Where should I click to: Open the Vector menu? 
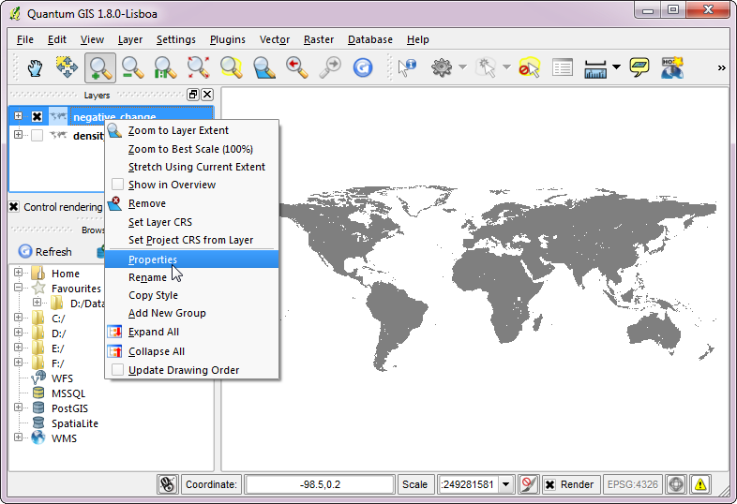tap(275, 40)
